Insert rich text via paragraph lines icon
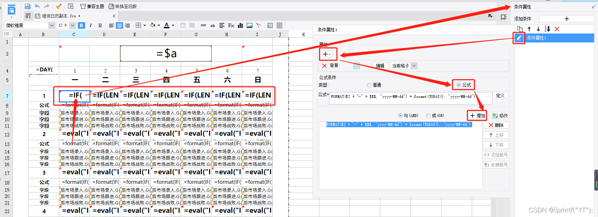598x217 pixels. coord(222,25)
